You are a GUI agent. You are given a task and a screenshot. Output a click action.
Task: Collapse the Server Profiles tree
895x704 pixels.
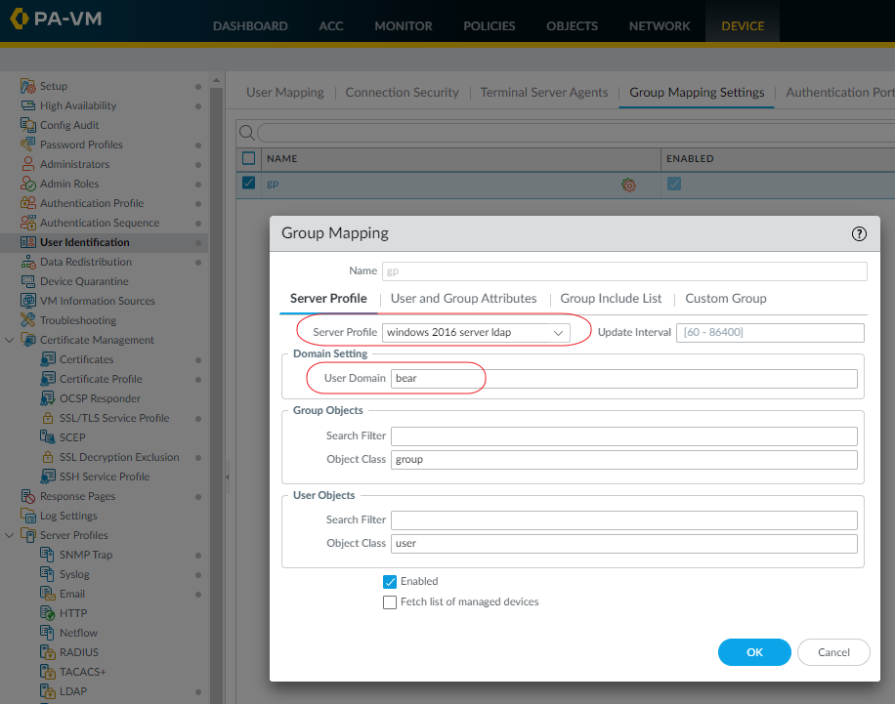pos(10,535)
